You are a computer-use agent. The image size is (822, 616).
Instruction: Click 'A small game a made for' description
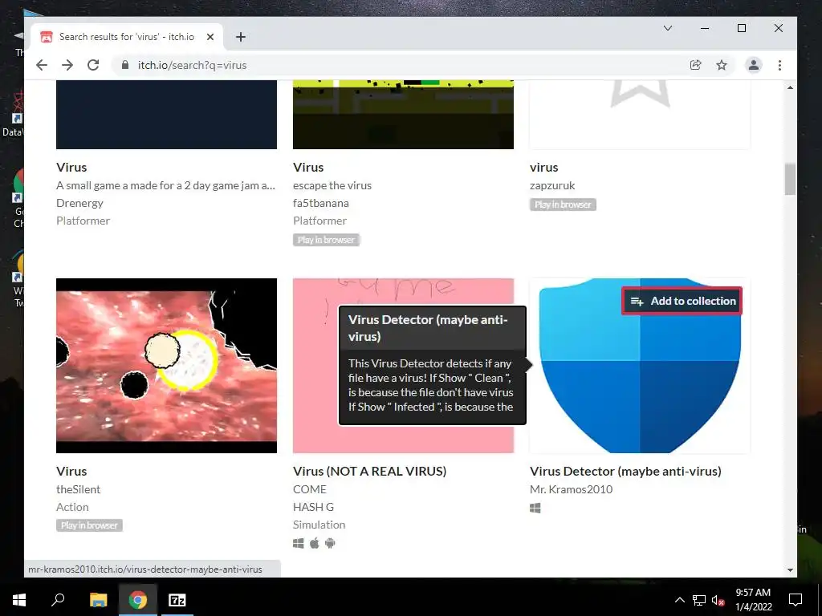coord(165,185)
